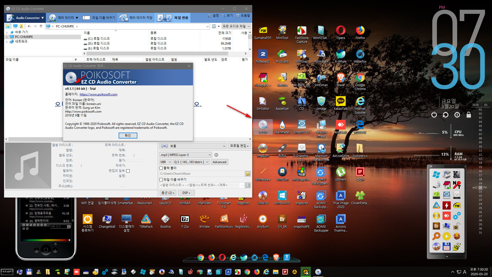Open the SumatraPDF desktop icon
This screenshot has height=277, width=492.
pyautogui.click(x=263, y=33)
